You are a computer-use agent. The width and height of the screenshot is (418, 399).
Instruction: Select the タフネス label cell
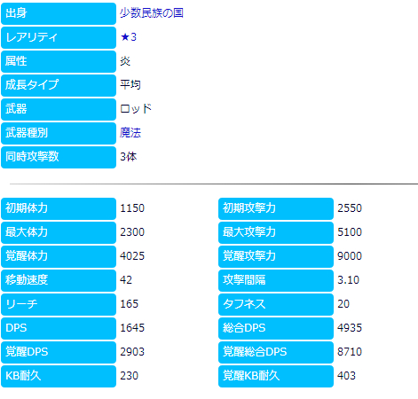click(x=276, y=304)
